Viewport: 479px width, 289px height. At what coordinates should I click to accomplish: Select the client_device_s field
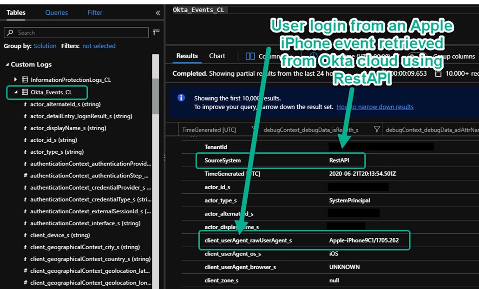click(59, 235)
